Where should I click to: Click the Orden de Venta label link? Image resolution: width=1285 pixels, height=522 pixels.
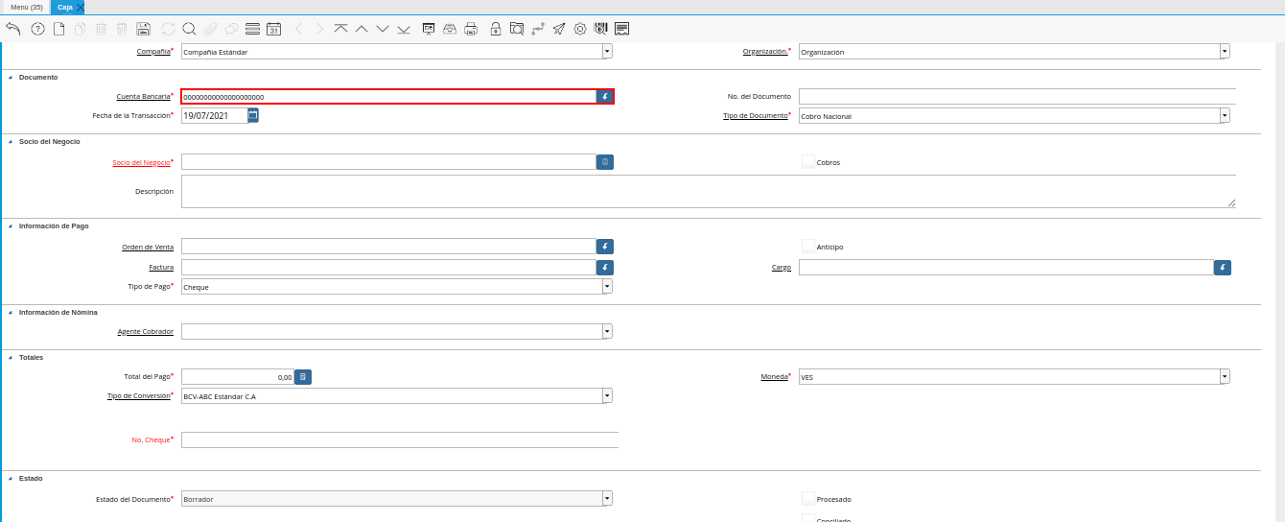click(148, 247)
